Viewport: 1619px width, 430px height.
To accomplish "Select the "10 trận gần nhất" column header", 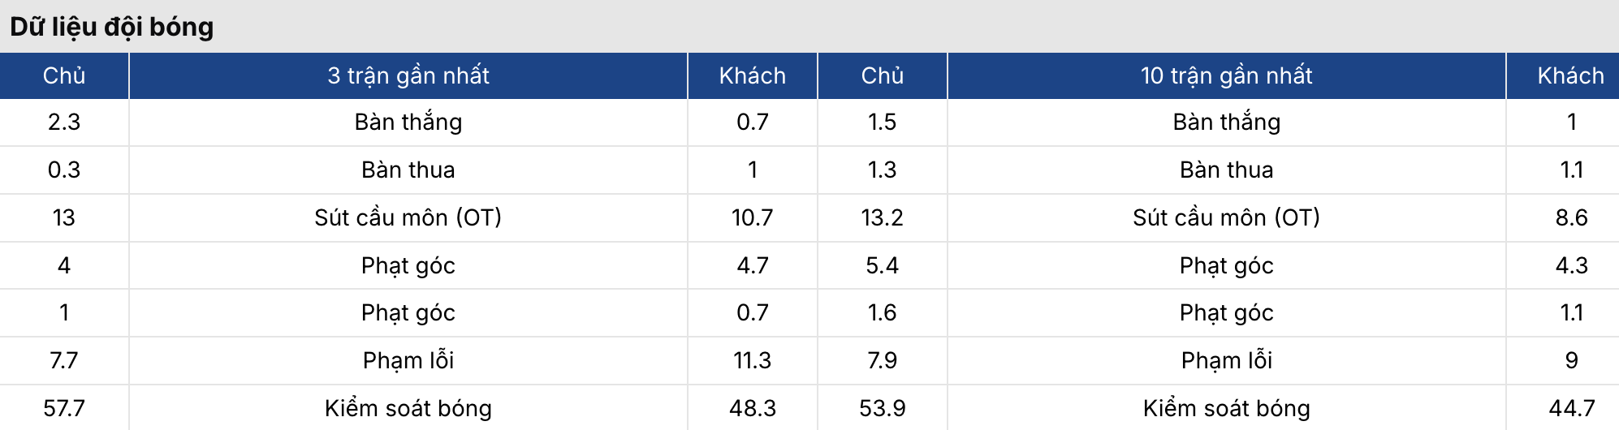I will pos(1226,75).
